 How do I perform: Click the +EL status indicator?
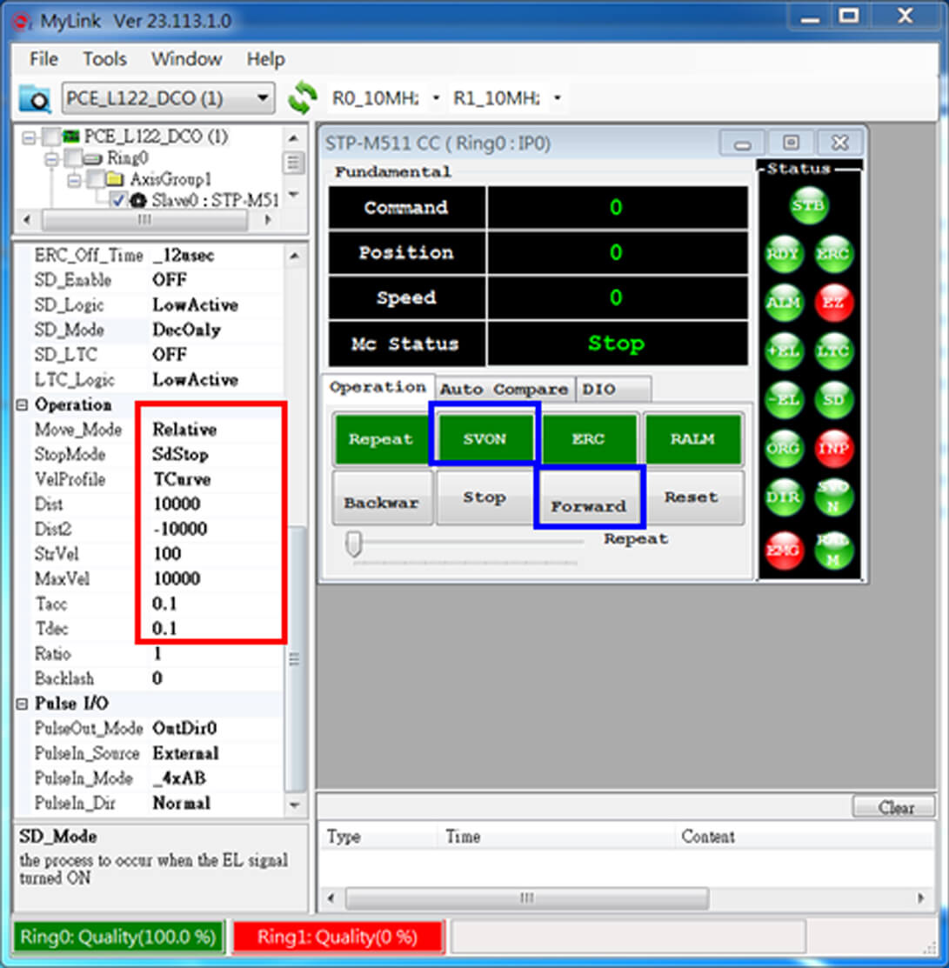coord(784,351)
